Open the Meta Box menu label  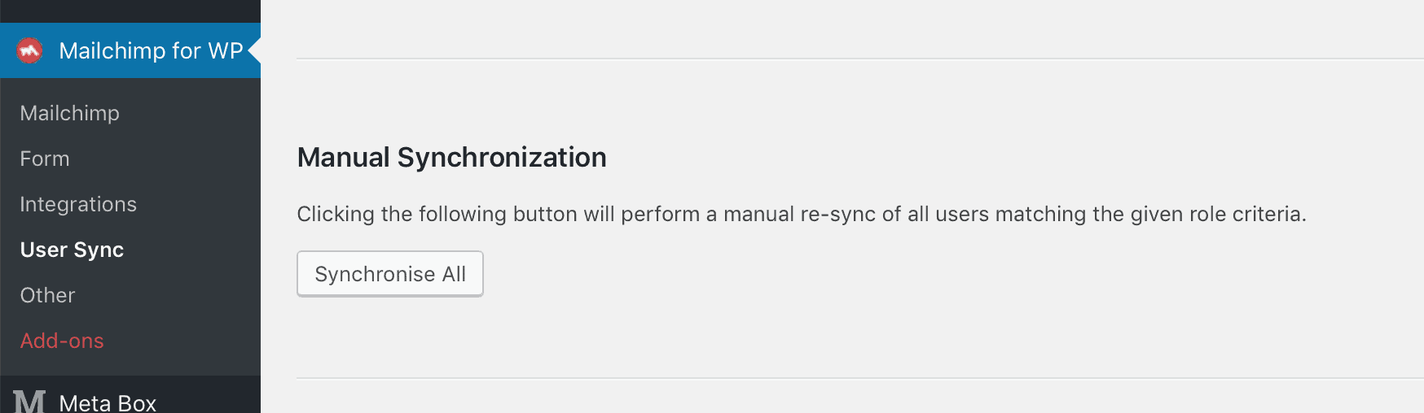108,402
